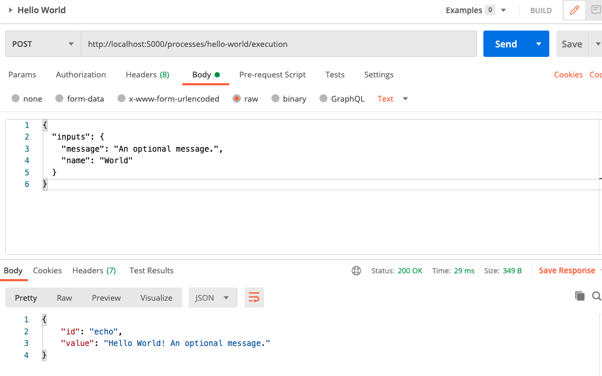
Task: Switch to the Authorization tab
Action: [x=81, y=75]
